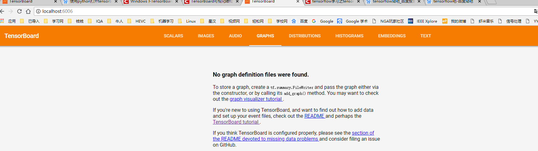
Task: Switch to Windows下TensorBoard browser tab
Action: pyautogui.click(x=151, y=2)
